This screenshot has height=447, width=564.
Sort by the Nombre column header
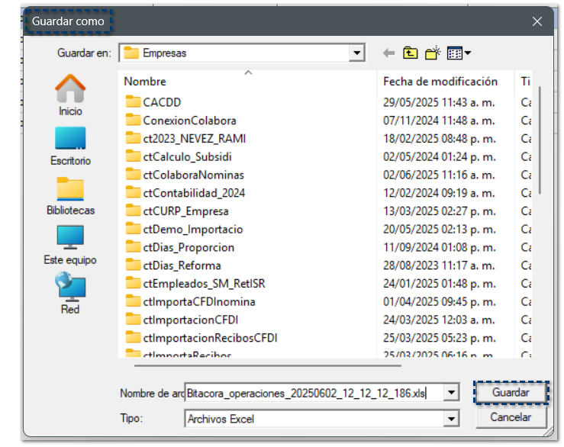[247, 82]
